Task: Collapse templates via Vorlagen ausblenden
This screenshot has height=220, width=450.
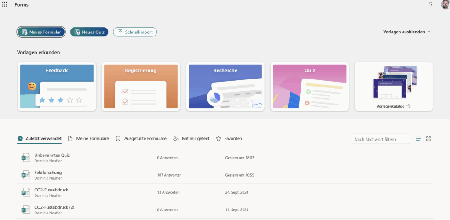Action: click(x=407, y=32)
